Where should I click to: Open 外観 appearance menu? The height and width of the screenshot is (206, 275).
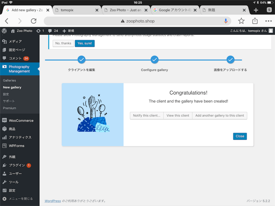pos(20,157)
